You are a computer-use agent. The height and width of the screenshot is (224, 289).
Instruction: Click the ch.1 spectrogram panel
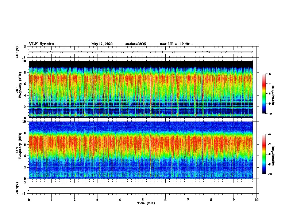(140, 89)
